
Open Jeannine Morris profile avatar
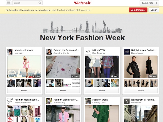pos(49,52)
